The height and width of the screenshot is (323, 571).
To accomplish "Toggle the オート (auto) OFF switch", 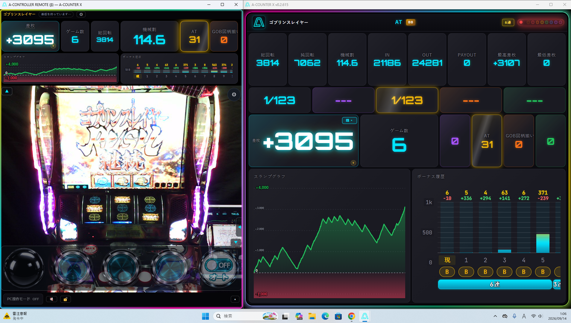I will coord(219,265).
